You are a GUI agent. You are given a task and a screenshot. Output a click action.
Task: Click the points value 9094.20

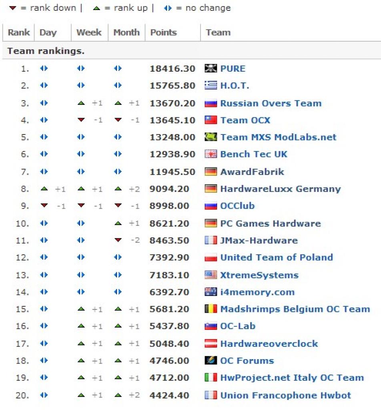tap(169, 189)
